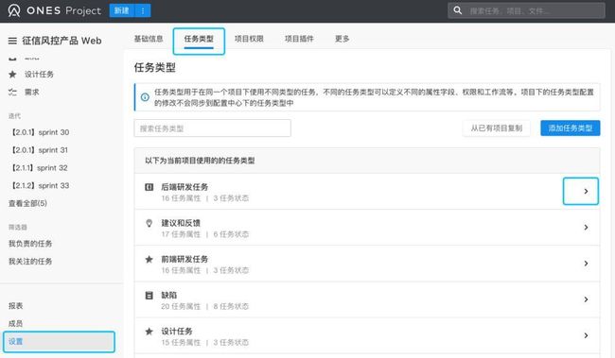Open the 基础信息 tab
Screen dimensions: 615x358
click(149, 39)
